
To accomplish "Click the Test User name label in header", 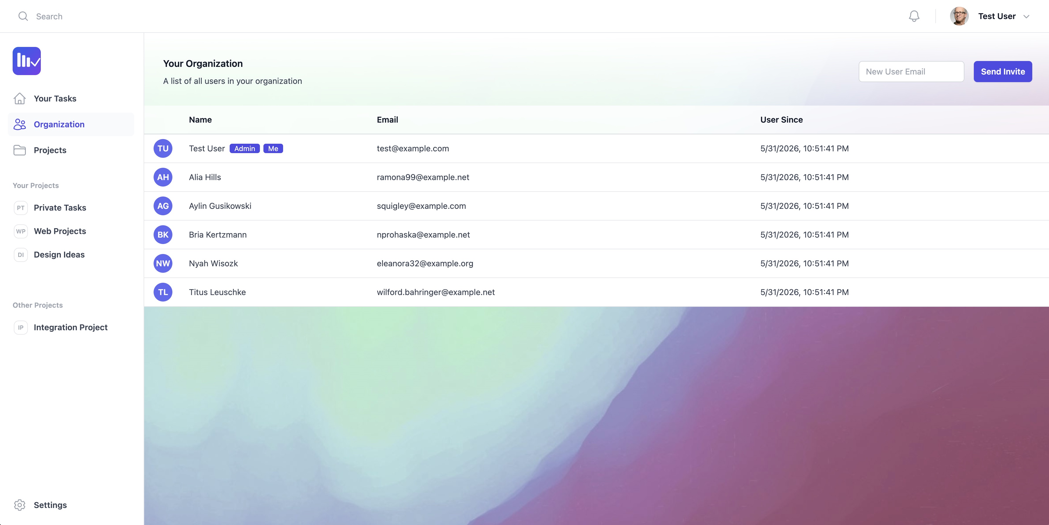I will click(x=997, y=16).
